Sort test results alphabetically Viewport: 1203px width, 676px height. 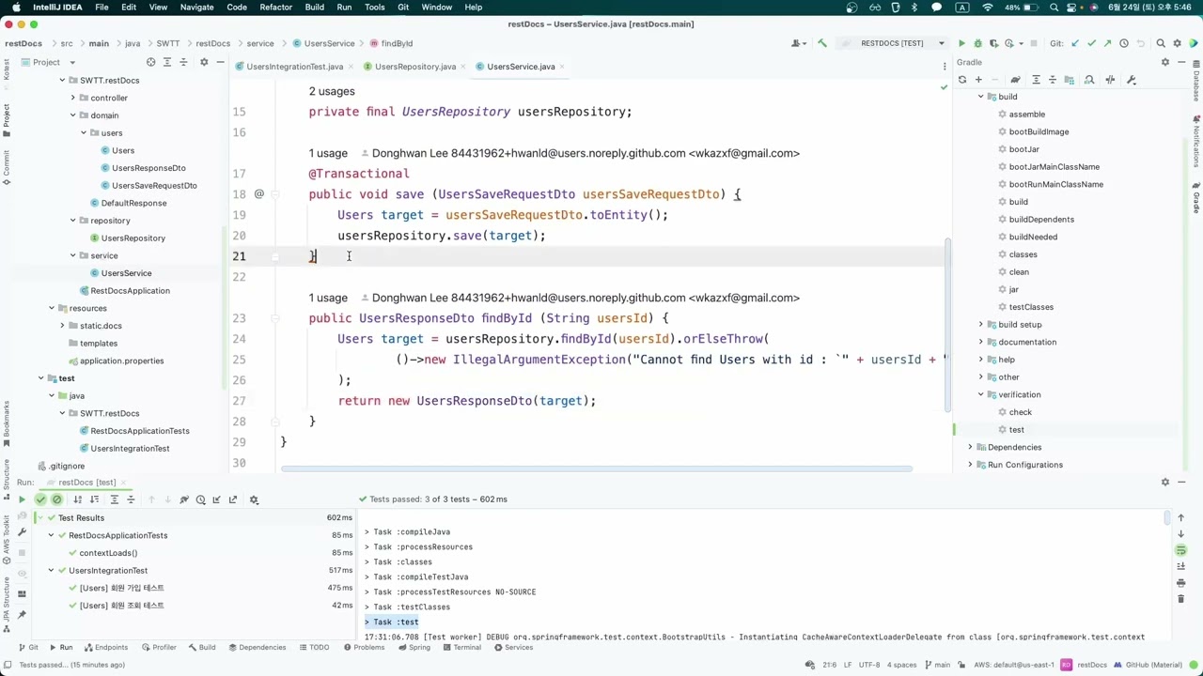pyautogui.click(x=78, y=499)
